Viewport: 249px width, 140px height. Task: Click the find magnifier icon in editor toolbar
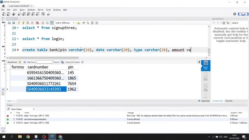[88, 23]
